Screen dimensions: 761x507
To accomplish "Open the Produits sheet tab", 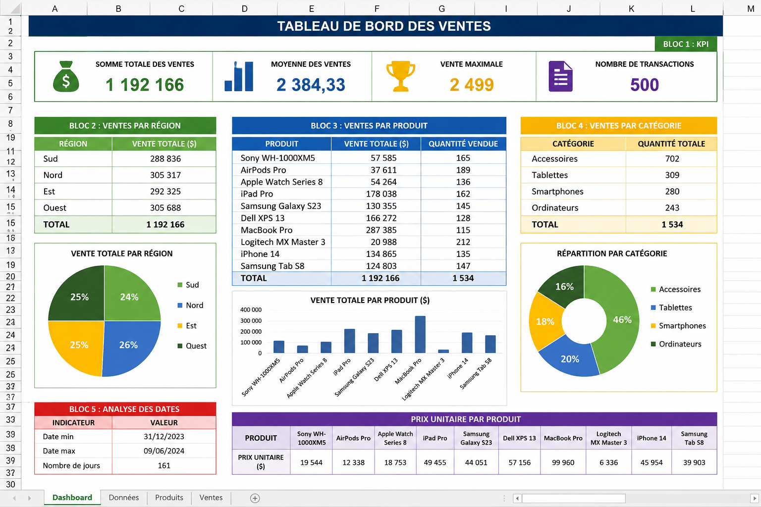I will (169, 498).
